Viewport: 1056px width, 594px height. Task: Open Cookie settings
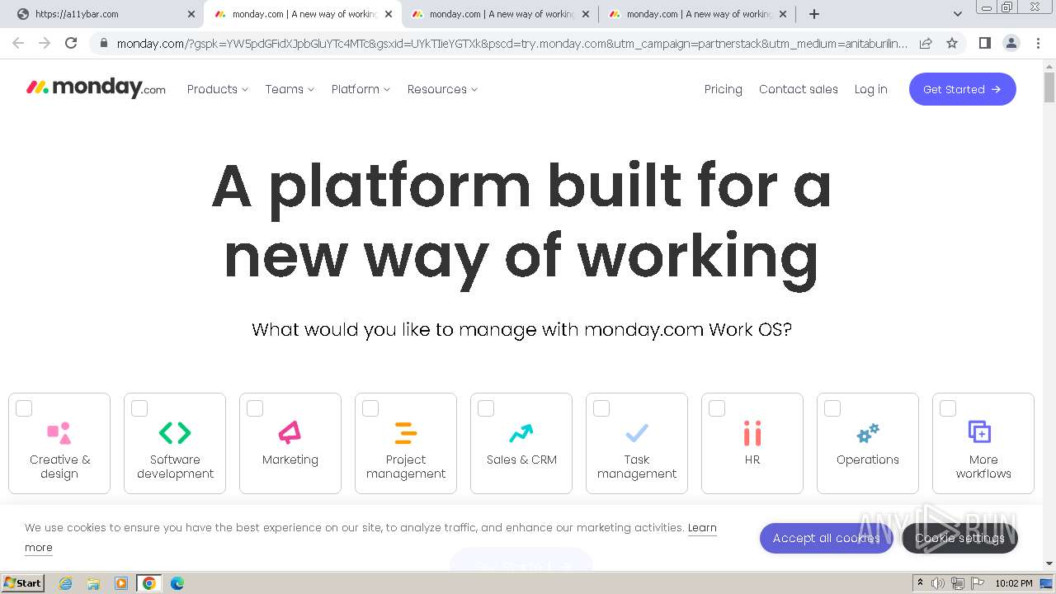(960, 538)
